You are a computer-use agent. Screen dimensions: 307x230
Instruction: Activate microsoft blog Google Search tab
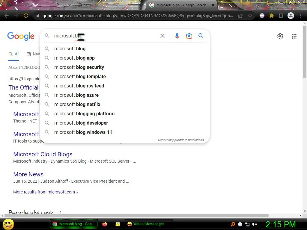181,5
